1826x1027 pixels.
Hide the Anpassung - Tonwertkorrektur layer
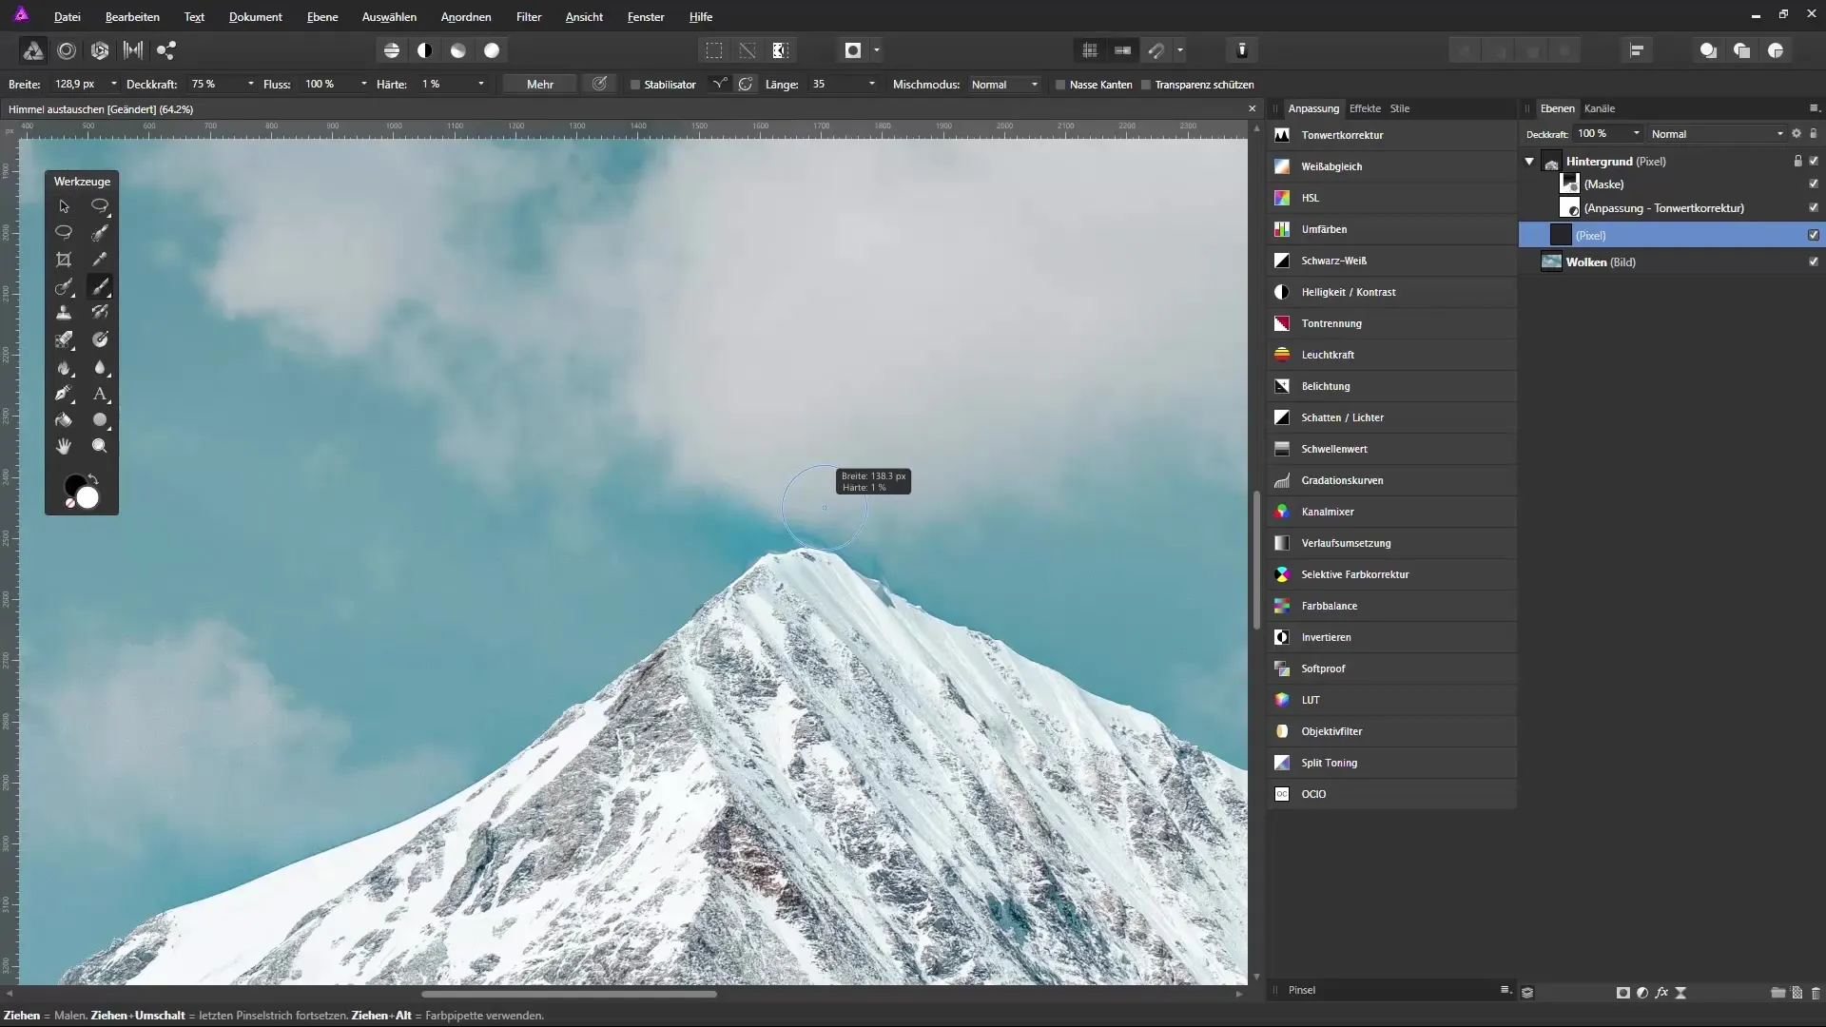1814,208
